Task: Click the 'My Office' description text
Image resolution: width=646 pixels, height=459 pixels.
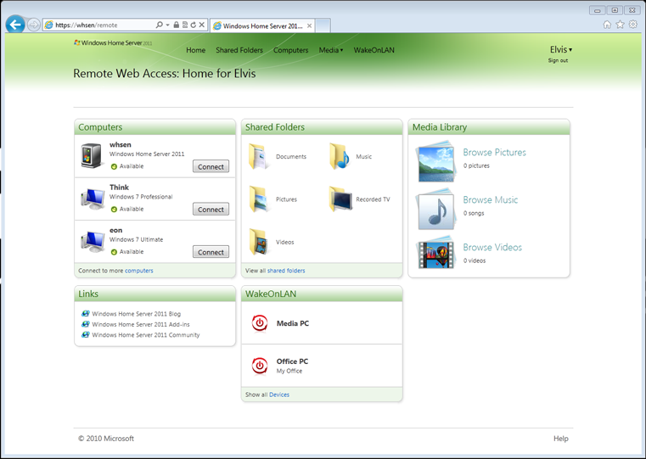Action: [289, 371]
